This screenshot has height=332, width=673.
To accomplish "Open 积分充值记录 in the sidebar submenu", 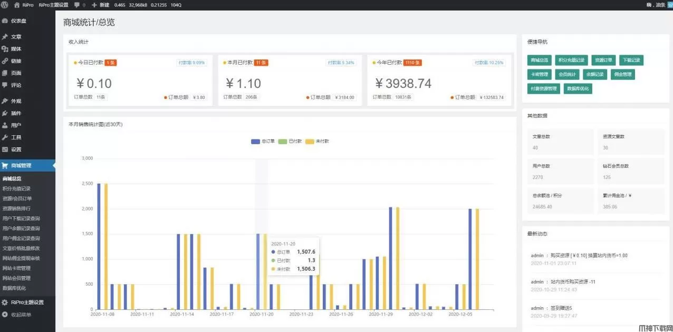I will pyautogui.click(x=16, y=188).
